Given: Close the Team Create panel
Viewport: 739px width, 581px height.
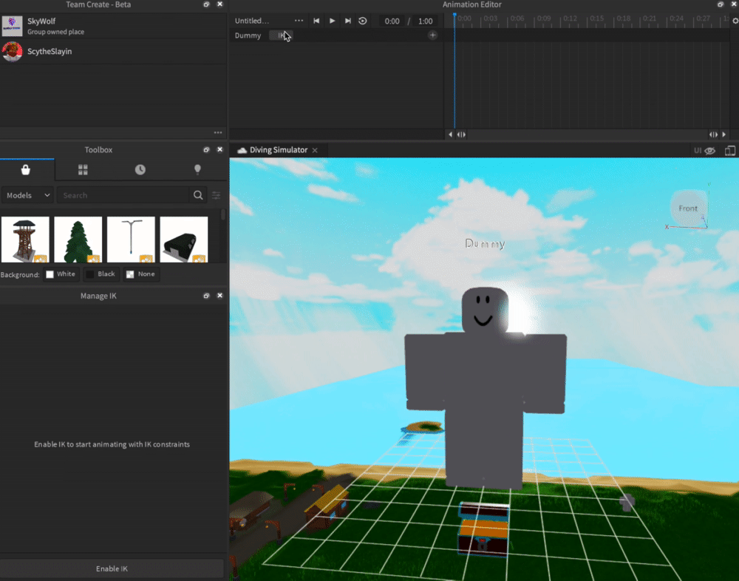Looking at the screenshot, I should [219, 4].
